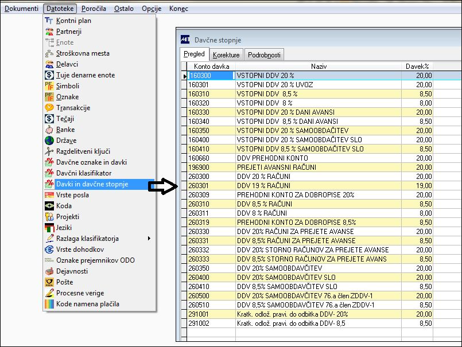Screen dimensions: 462x347
Task: Click the Jeziki flag icon
Action: (49, 228)
